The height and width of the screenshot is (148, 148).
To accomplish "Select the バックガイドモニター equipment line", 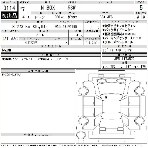I will (x=118, y=30).
